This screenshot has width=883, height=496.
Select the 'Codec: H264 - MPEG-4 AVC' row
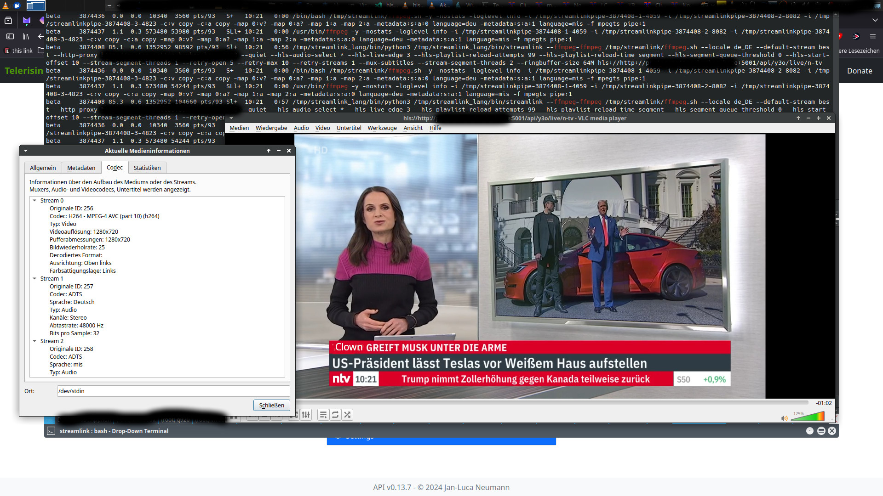click(x=104, y=216)
